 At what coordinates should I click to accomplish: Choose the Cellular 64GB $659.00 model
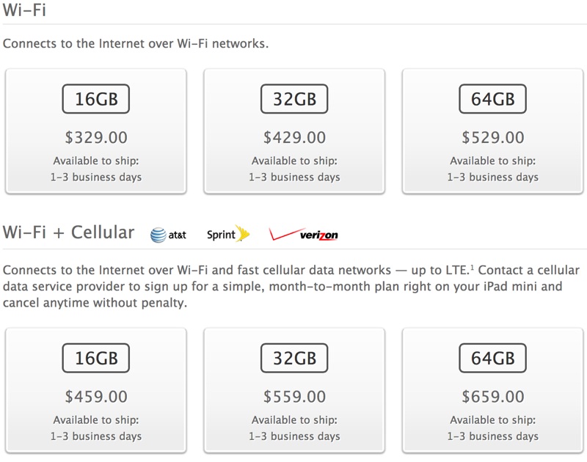[492, 391]
